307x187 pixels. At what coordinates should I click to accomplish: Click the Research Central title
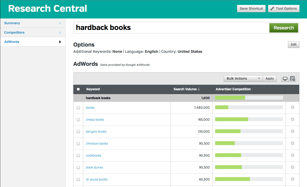point(47,9)
